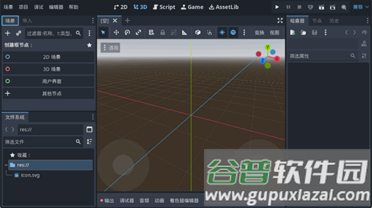Click the instantiate child scene link icon

click(19, 33)
